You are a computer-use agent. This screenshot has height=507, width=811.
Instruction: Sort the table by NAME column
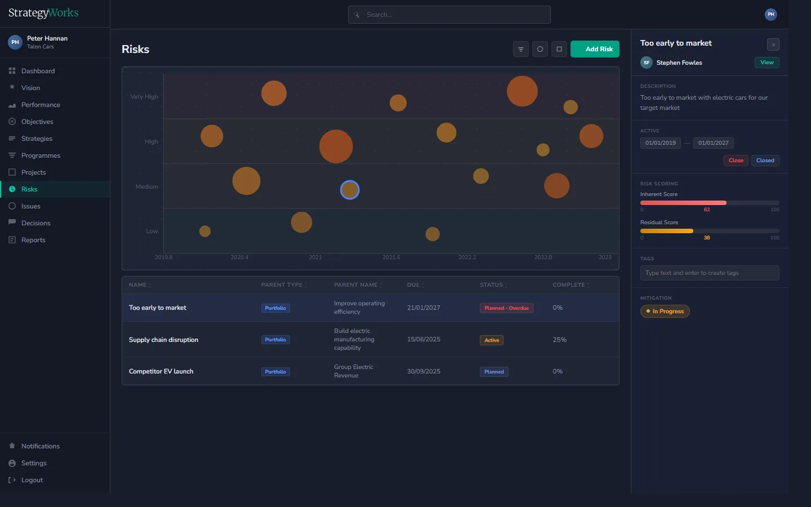click(x=139, y=285)
